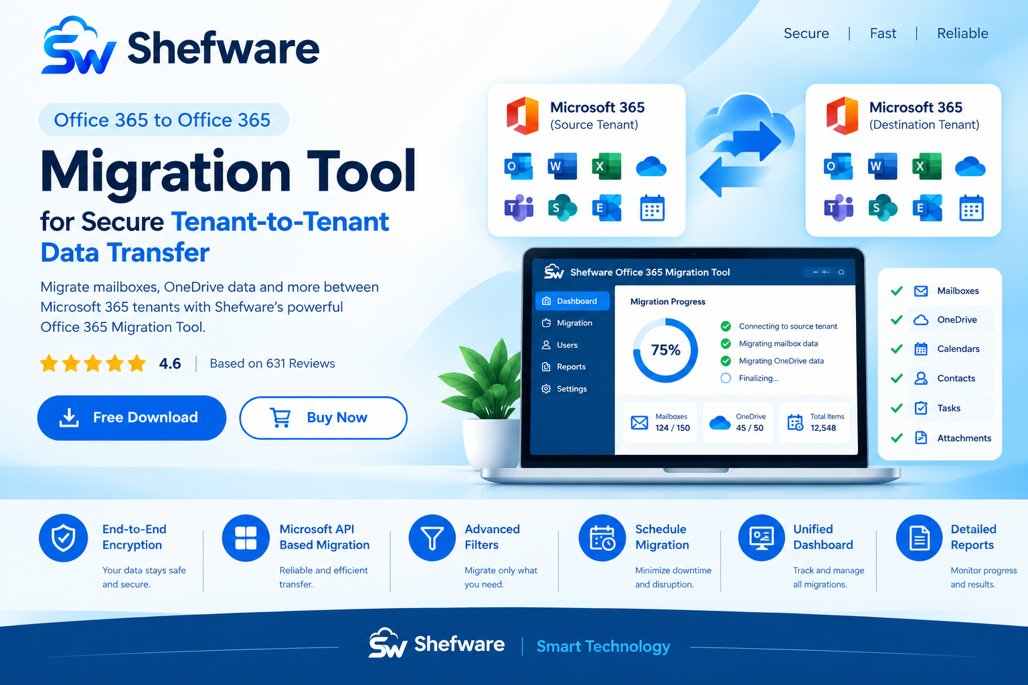The width and height of the screenshot is (1028, 685).
Task: Click the SharePoint icon in Source Tenant card
Action: click(562, 208)
